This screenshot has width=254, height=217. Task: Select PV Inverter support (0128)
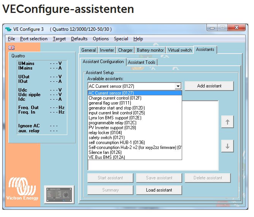pos(111,128)
